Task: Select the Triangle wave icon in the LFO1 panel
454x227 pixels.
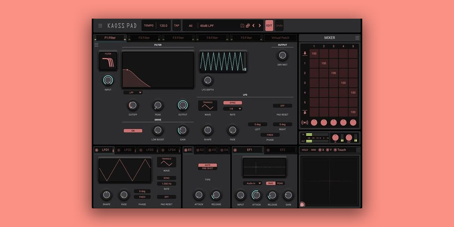Action: (167, 162)
